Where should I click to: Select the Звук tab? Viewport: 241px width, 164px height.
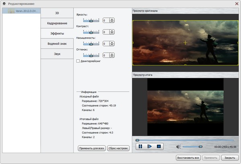pyautogui.click(x=57, y=54)
